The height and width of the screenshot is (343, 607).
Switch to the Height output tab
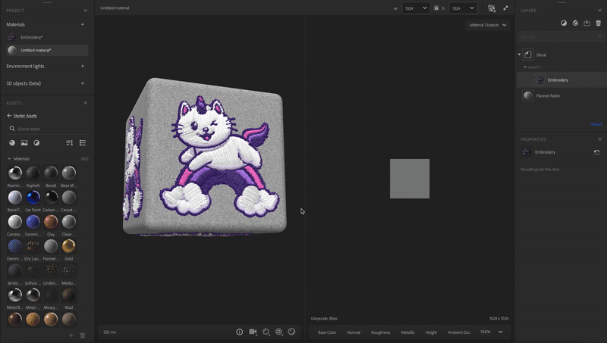(x=431, y=332)
